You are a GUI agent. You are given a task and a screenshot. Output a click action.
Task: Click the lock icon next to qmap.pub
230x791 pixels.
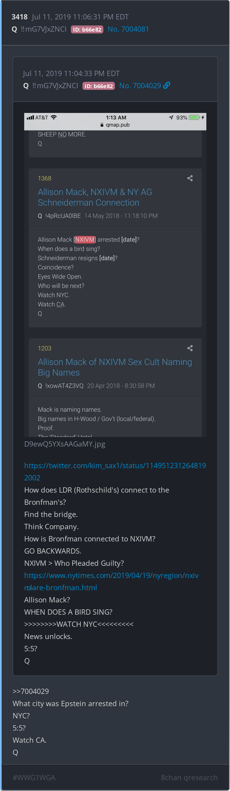[102, 125]
